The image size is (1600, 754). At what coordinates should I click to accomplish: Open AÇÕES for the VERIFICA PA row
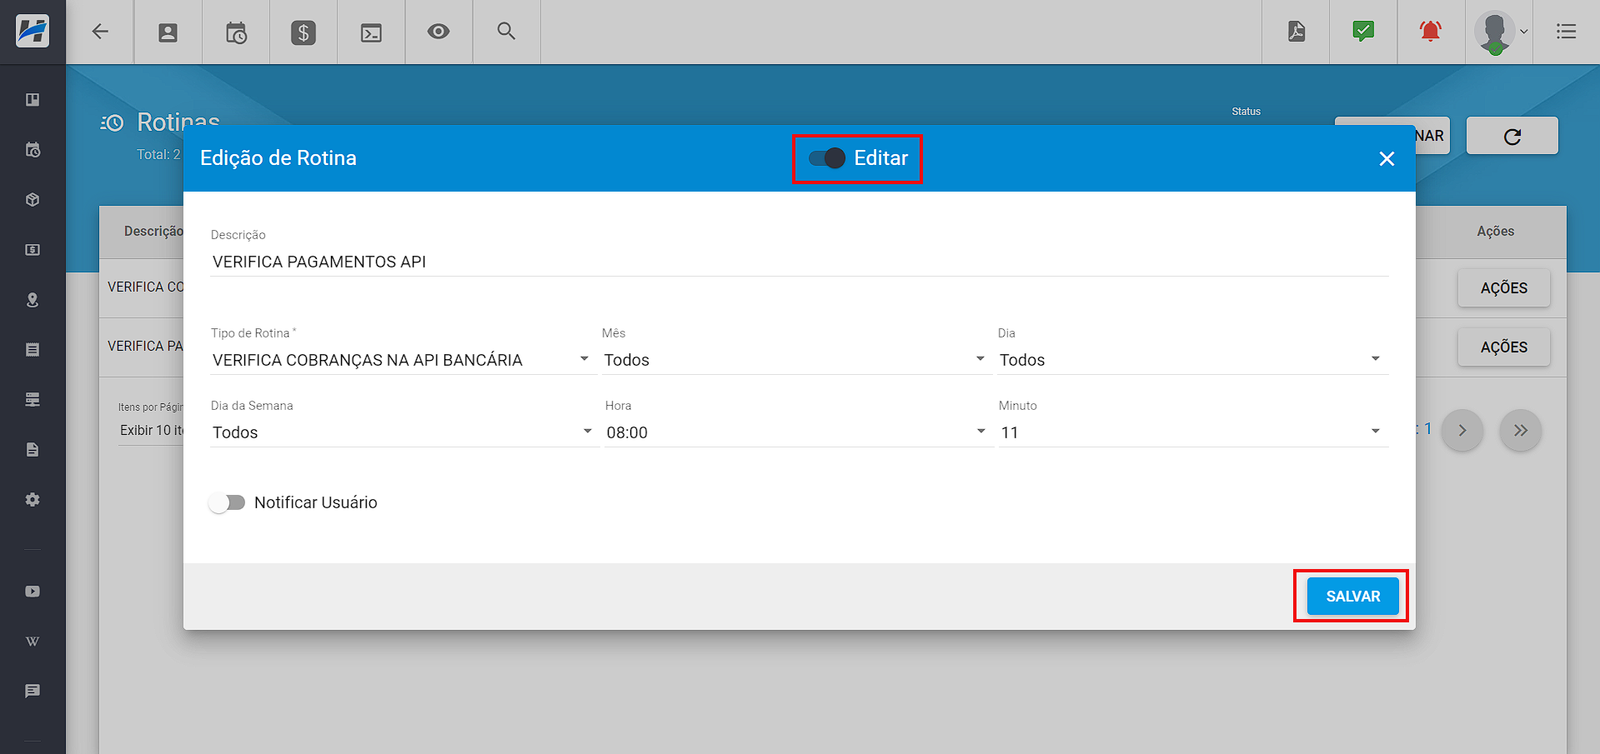[x=1503, y=347]
